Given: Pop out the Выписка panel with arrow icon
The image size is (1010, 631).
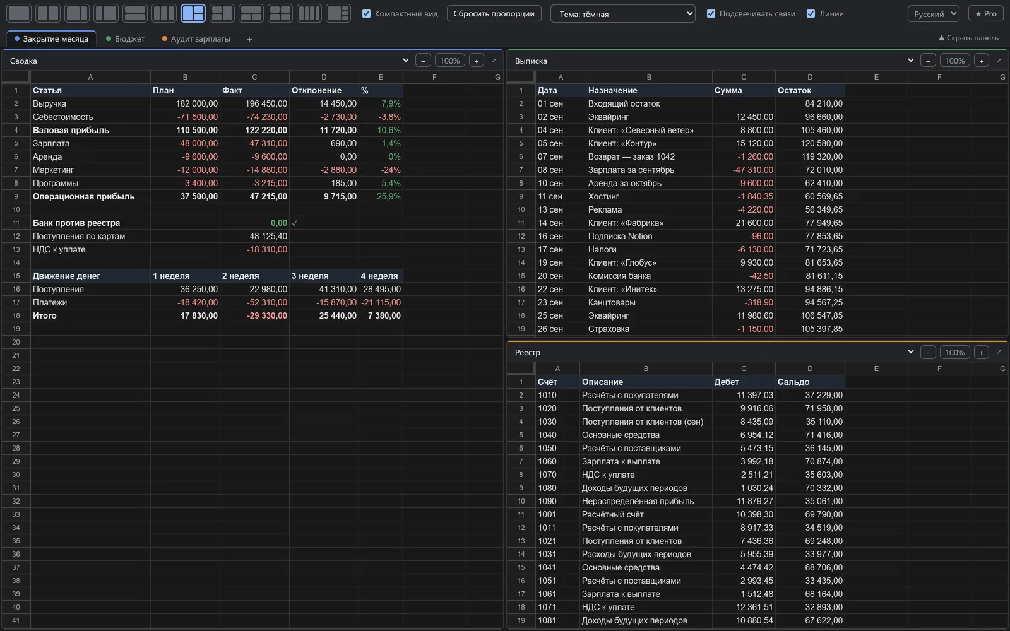Looking at the screenshot, I should point(999,61).
